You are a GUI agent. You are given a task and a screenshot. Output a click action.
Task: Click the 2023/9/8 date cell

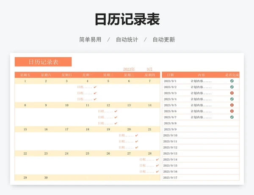pos(170,123)
